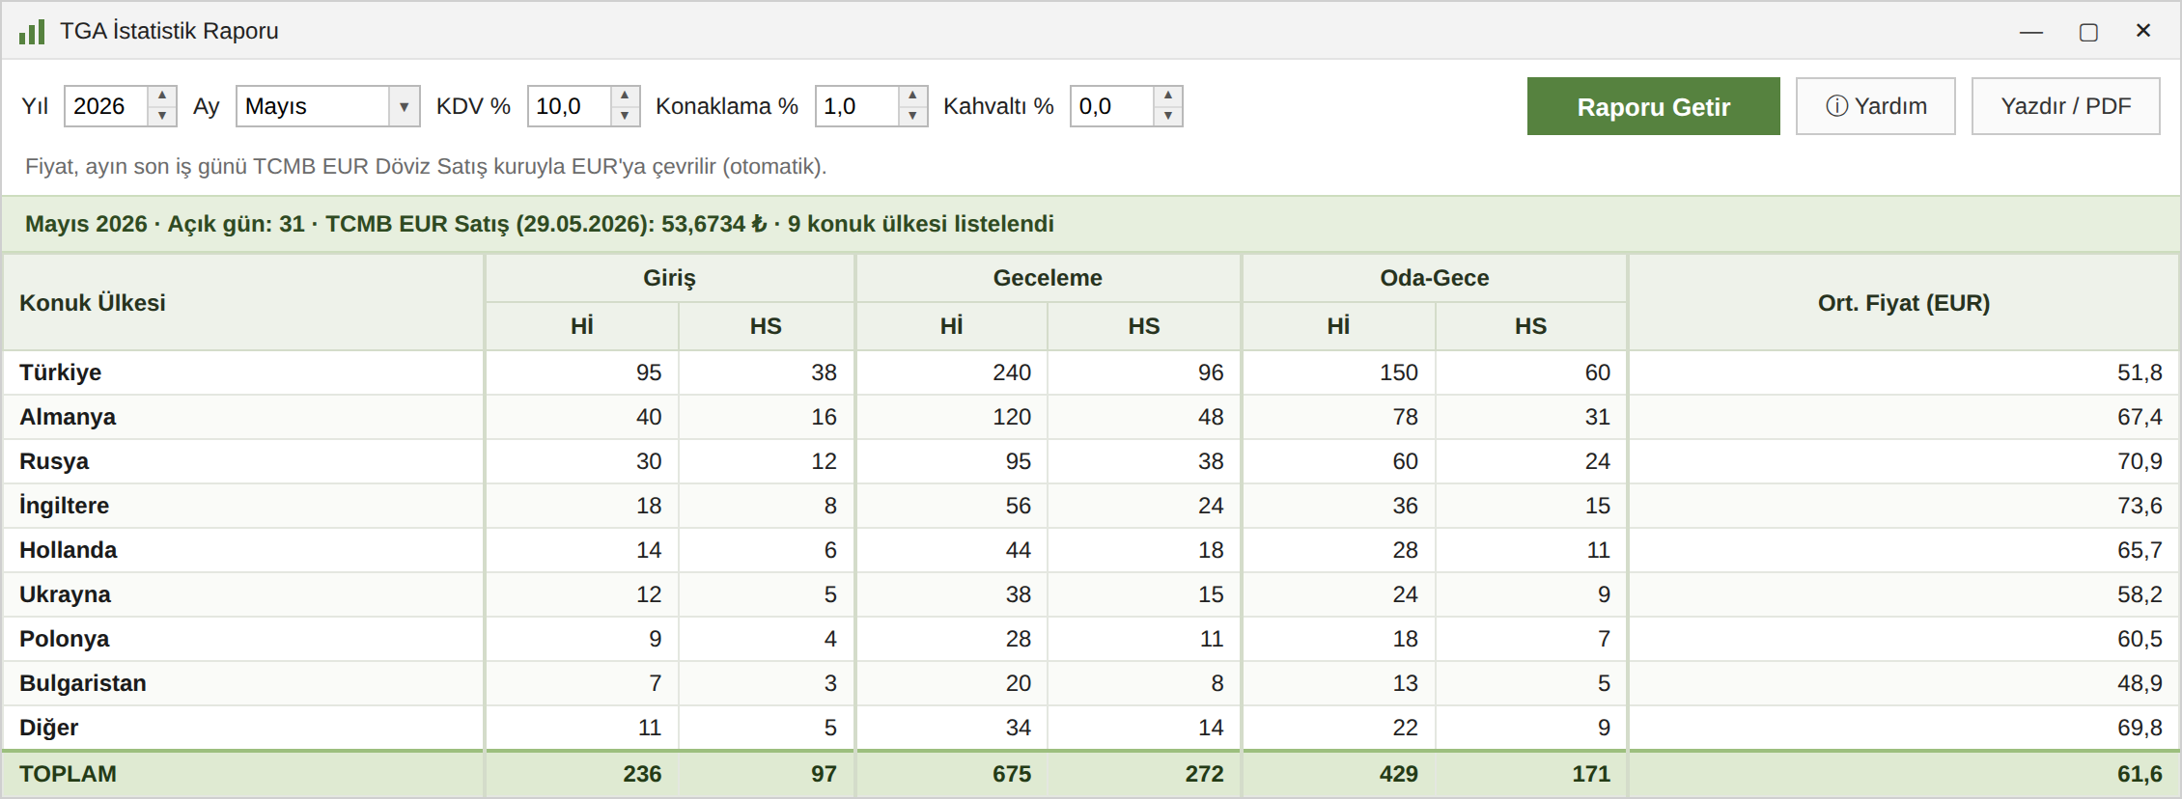Click the HS subheader under Oda-Gece
This screenshot has width=2182, height=799.
tap(1530, 326)
